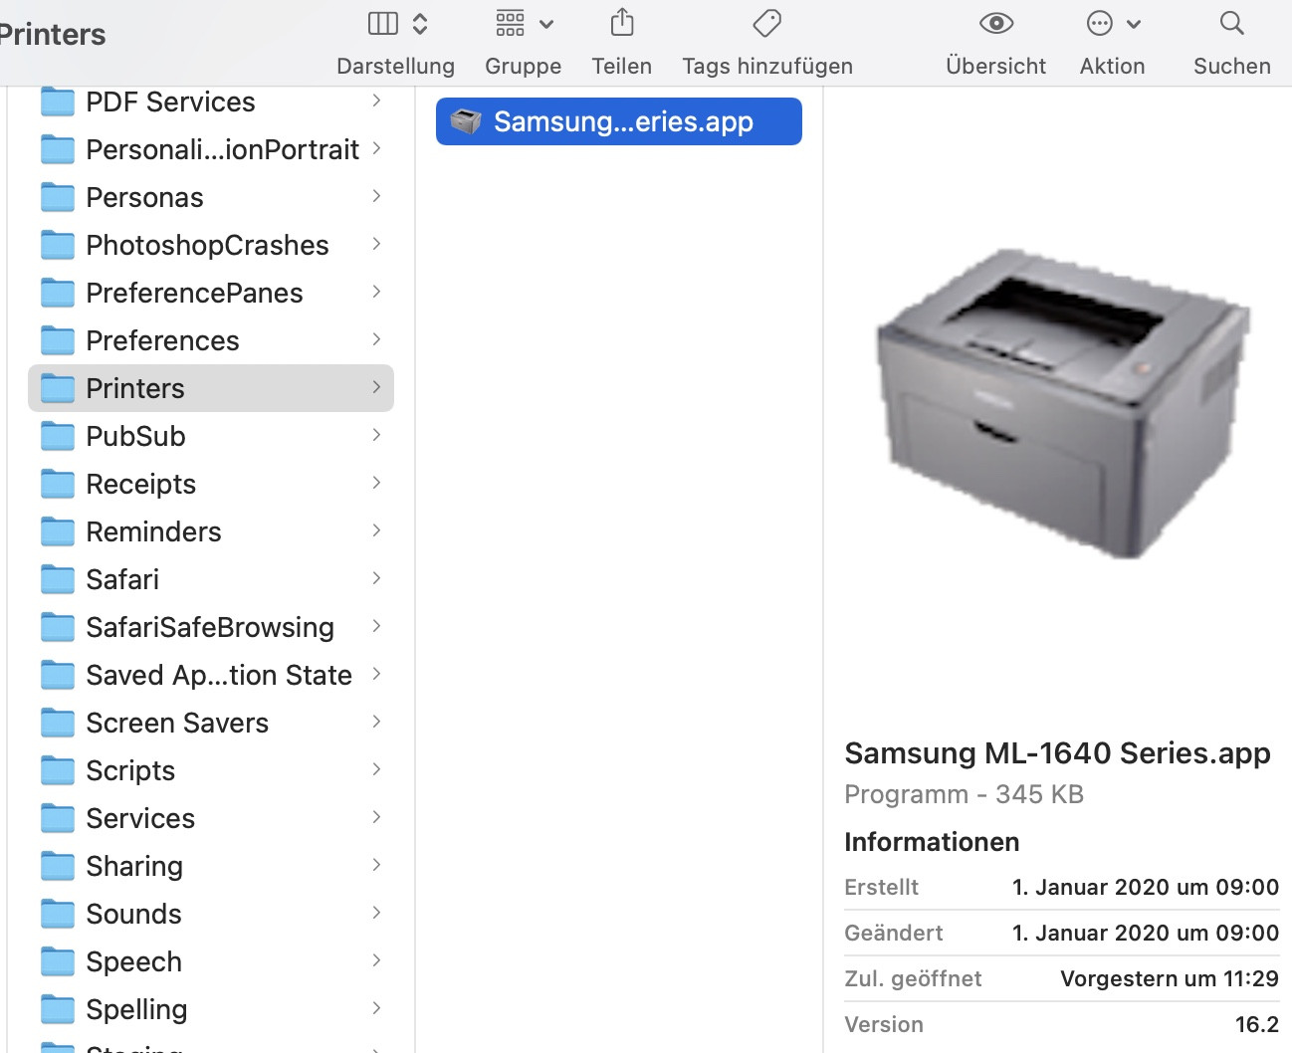1292x1053 pixels.
Task: Click the Safari folder icon
Action: point(58,579)
